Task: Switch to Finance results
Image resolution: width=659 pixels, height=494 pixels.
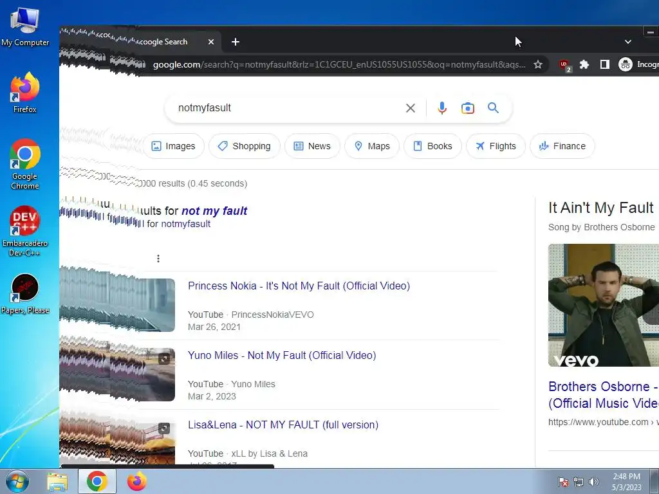Action: (x=562, y=146)
